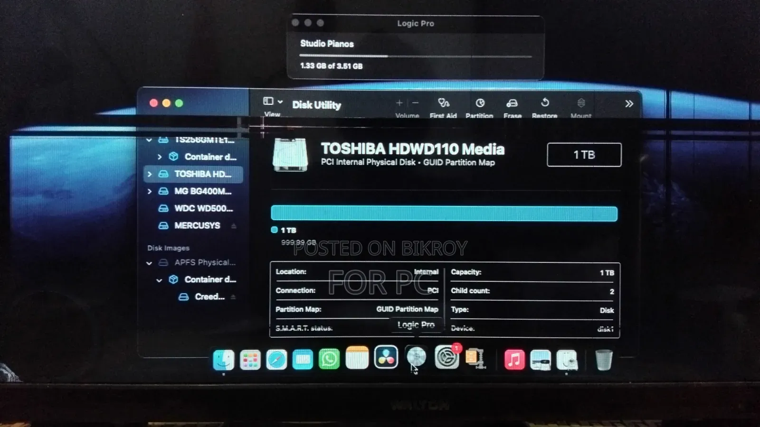The image size is (760, 427).
Task: Open WhatsApp from the dock
Action: click(x=329, y=359)
